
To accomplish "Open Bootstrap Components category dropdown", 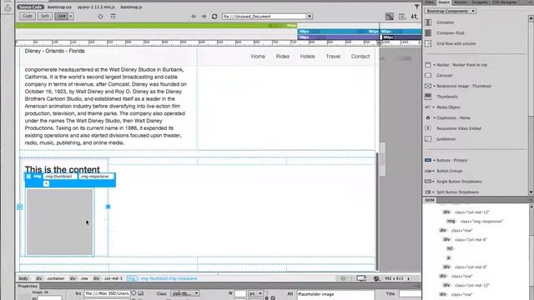I will pyautogui.click(x=451, y=11).
